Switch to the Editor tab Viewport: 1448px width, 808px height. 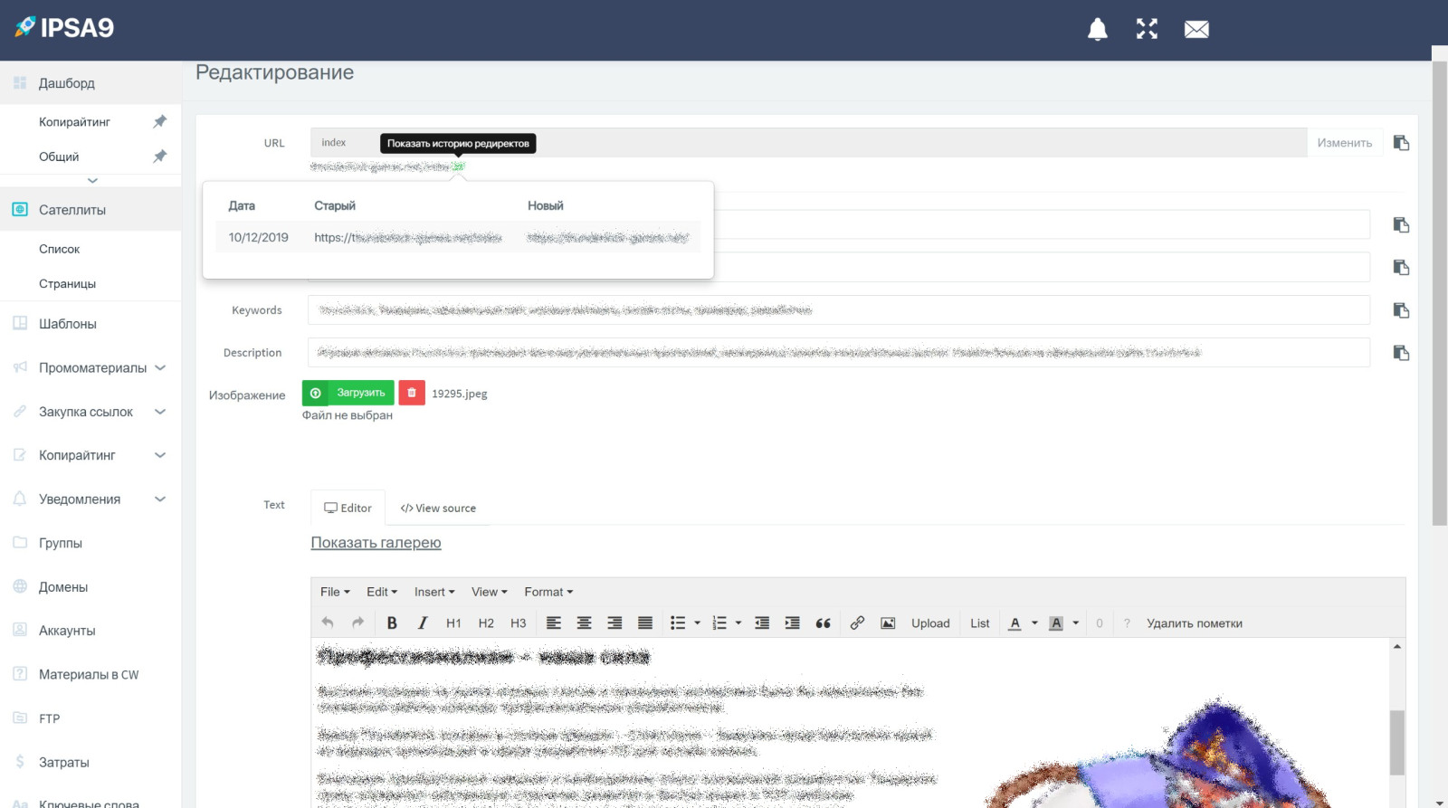(348, 508)
